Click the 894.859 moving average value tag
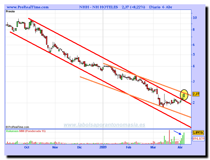This screenshot has width=210, height=160. click(198, 139)
